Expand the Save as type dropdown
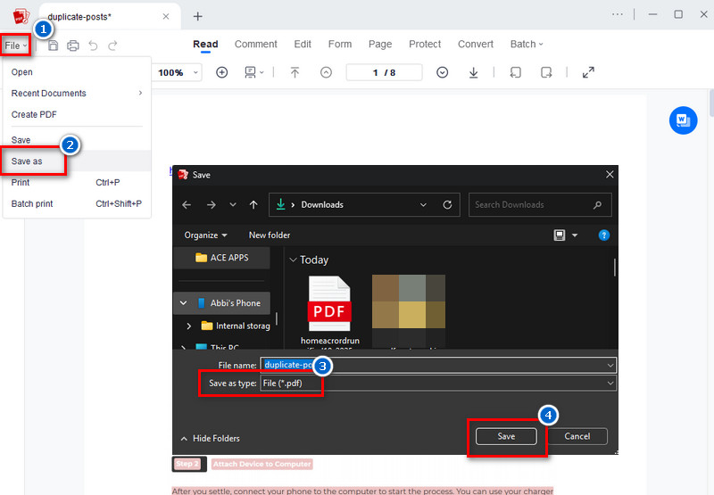The image size is (714, 495). [x=610, y=383]
